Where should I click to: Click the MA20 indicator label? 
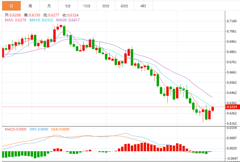[x=68, y=20]
